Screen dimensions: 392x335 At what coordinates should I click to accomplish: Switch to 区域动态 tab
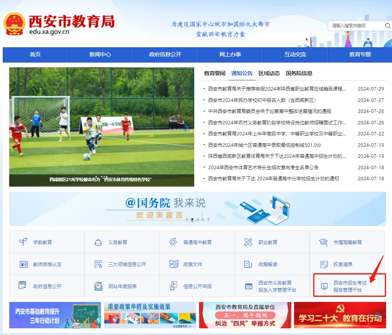click(269, 73)
